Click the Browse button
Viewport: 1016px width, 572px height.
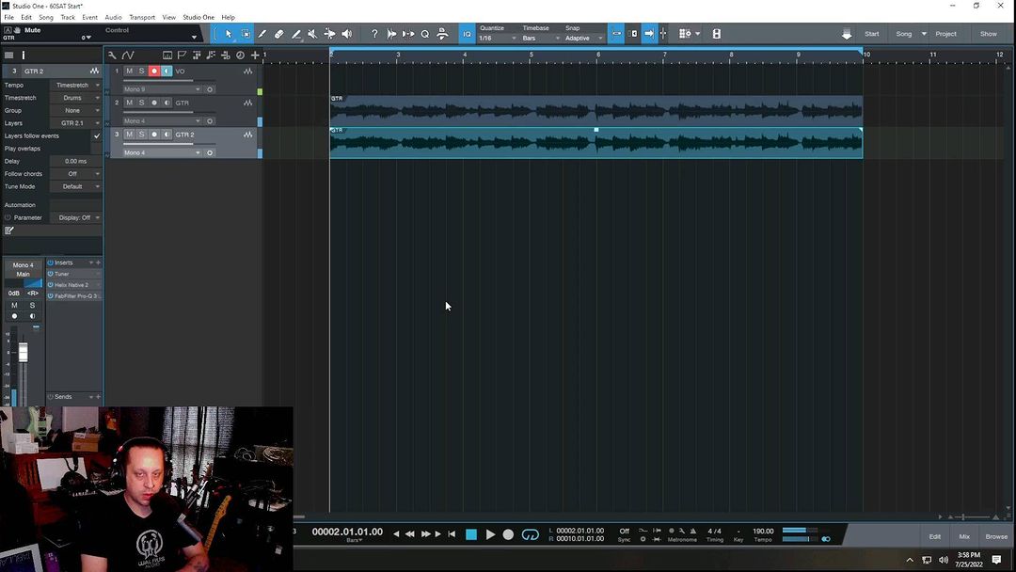point(996,536)
